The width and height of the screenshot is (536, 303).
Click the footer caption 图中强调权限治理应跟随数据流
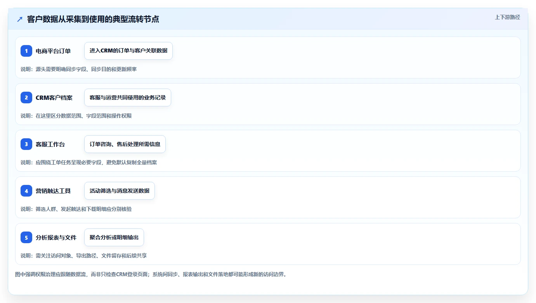click(151, 274)
